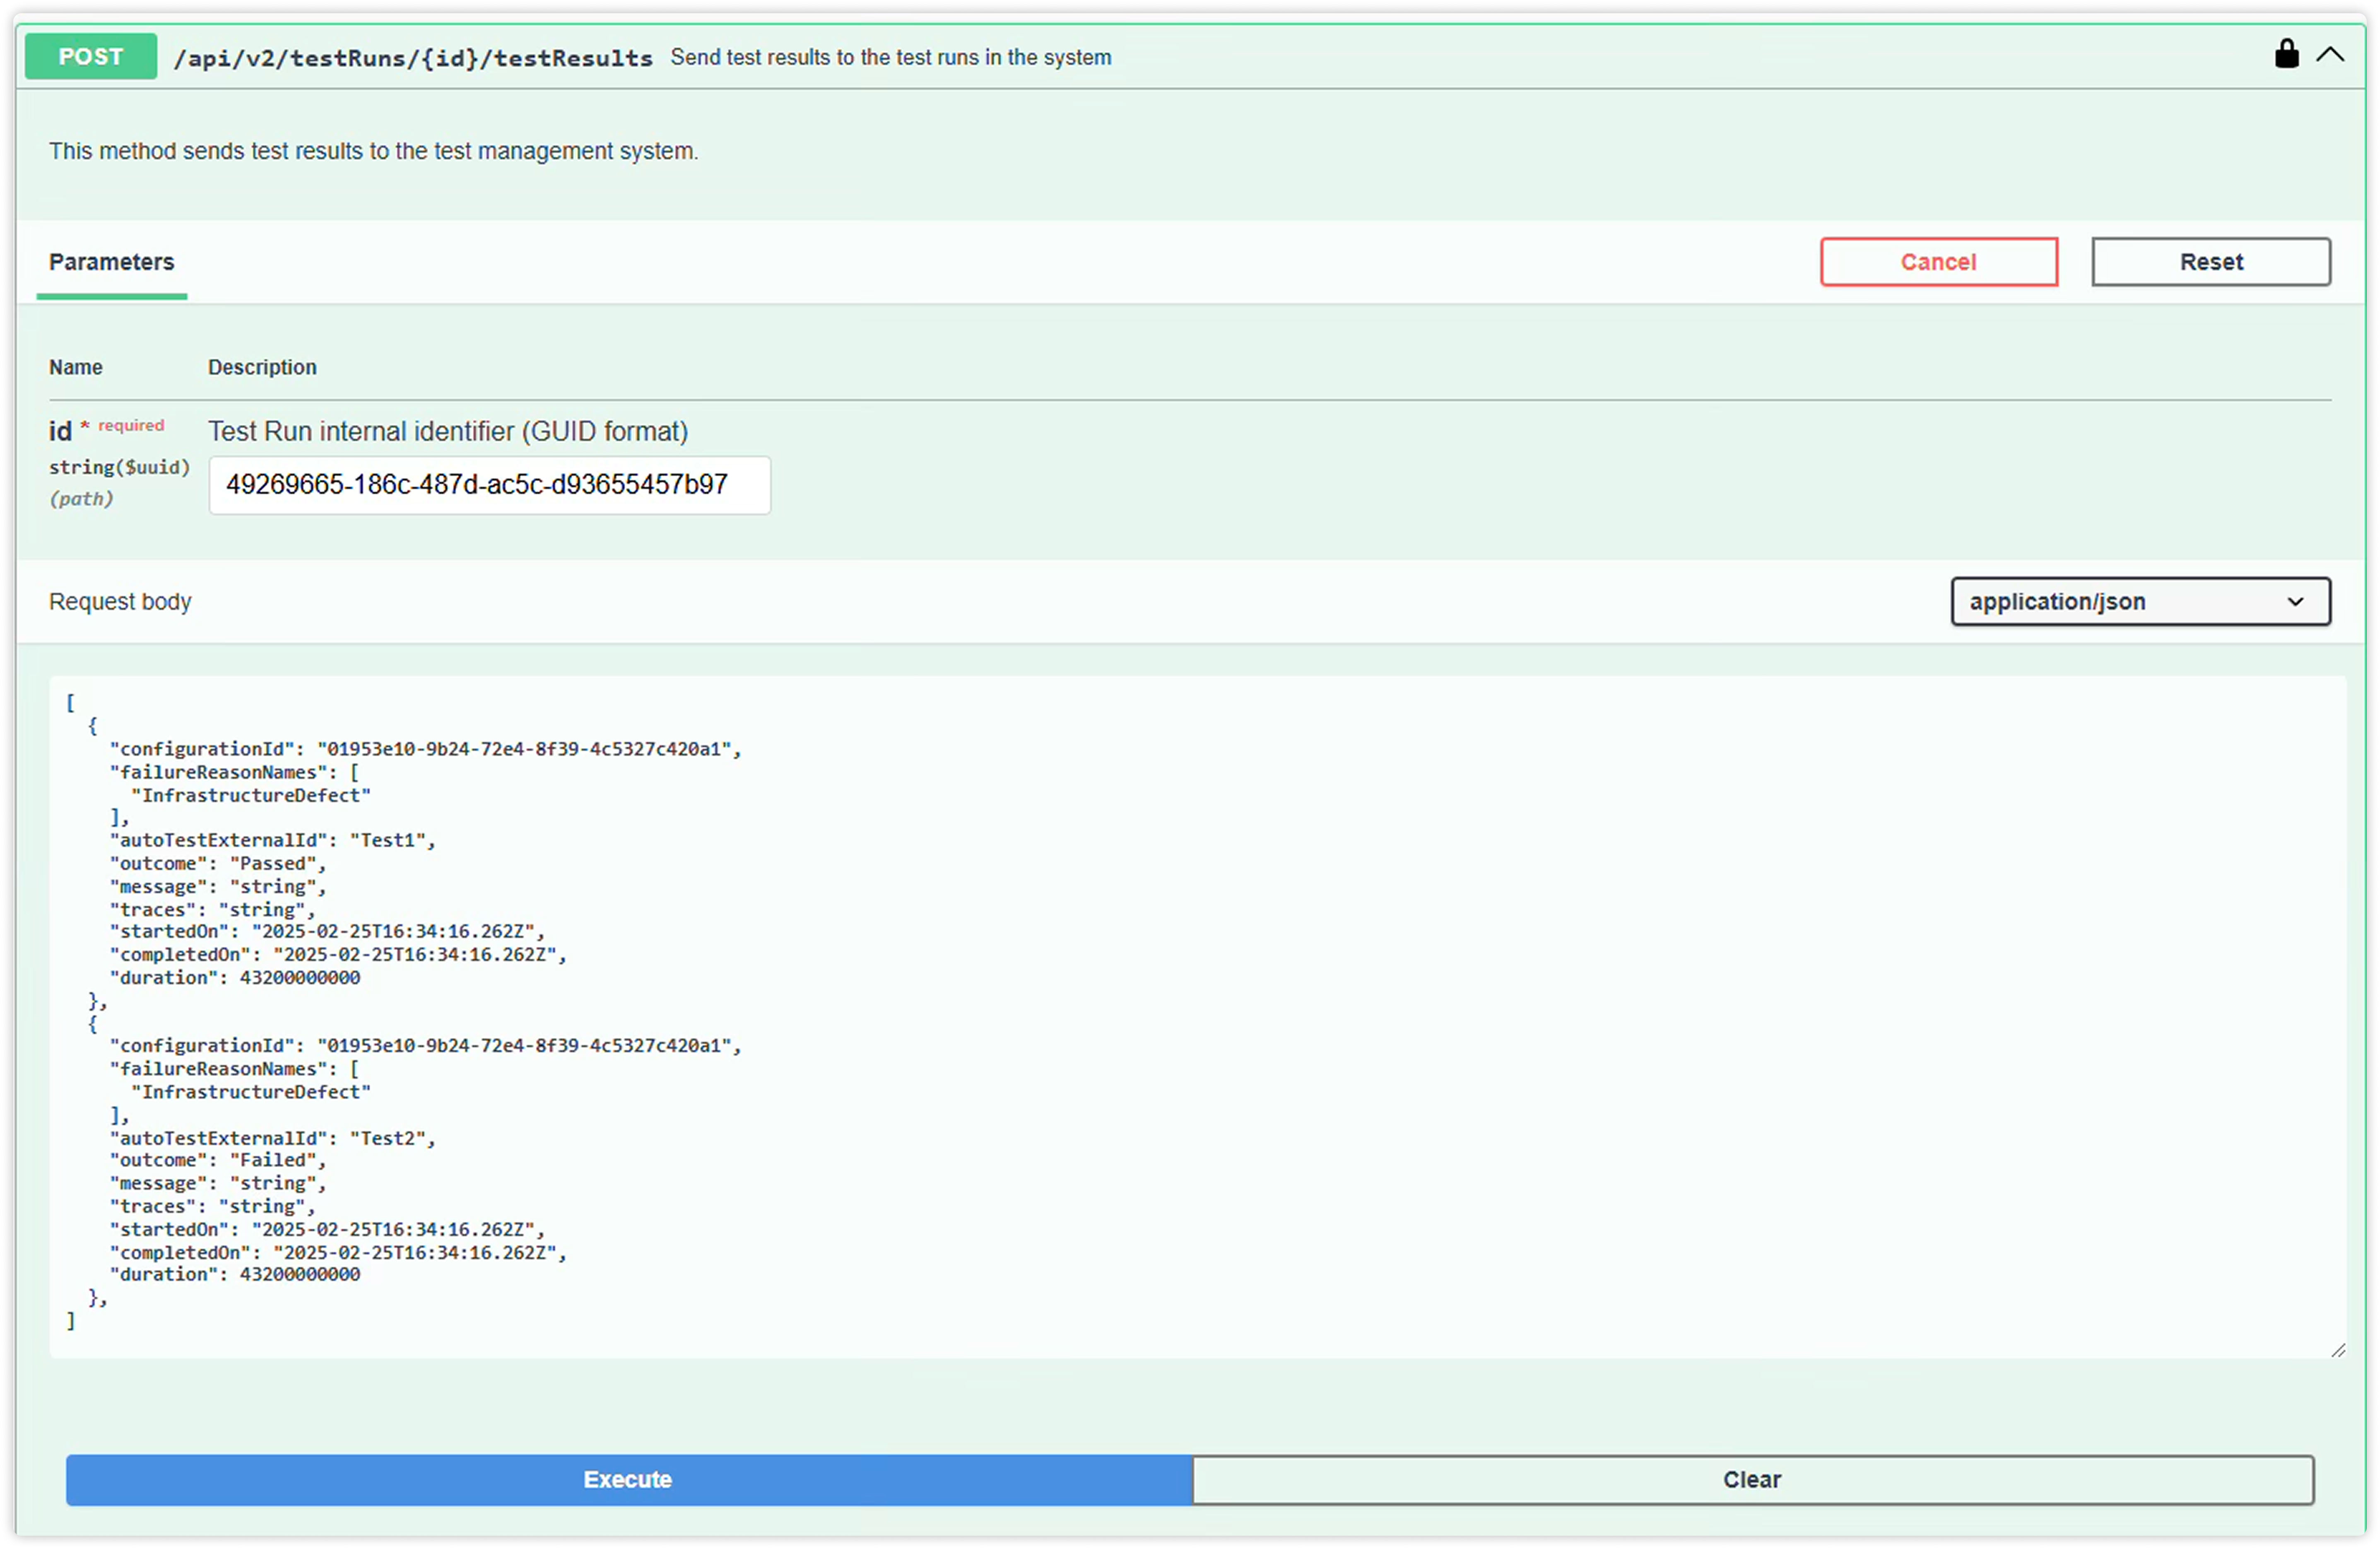Focus the id GUID input field
This screenshot has width=2380, height=1549.
(490, 485)
